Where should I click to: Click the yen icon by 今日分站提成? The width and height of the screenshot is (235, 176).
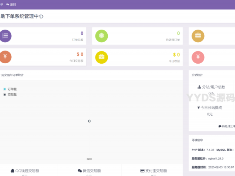tap(199, 107)
